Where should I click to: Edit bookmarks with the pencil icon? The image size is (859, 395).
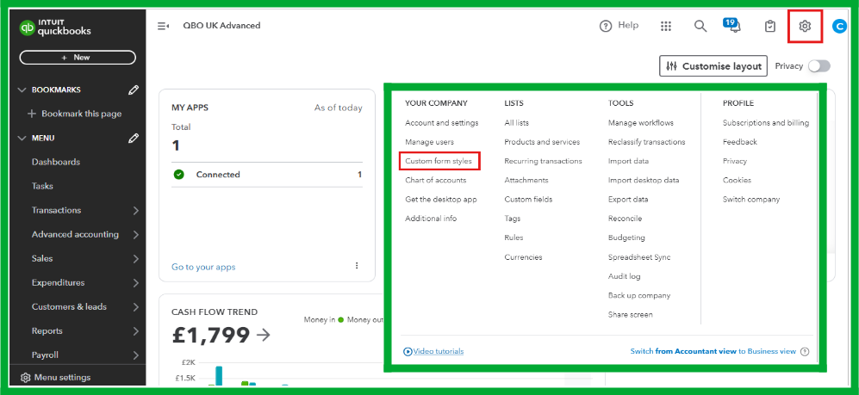point(134,89)
